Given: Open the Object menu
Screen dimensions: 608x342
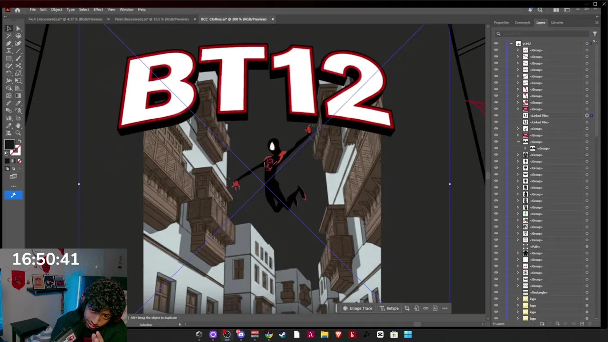Looking at the screenshot, I should coord(57,9).
